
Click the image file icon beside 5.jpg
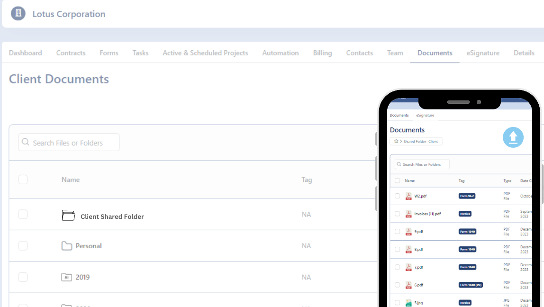point(408,302)
